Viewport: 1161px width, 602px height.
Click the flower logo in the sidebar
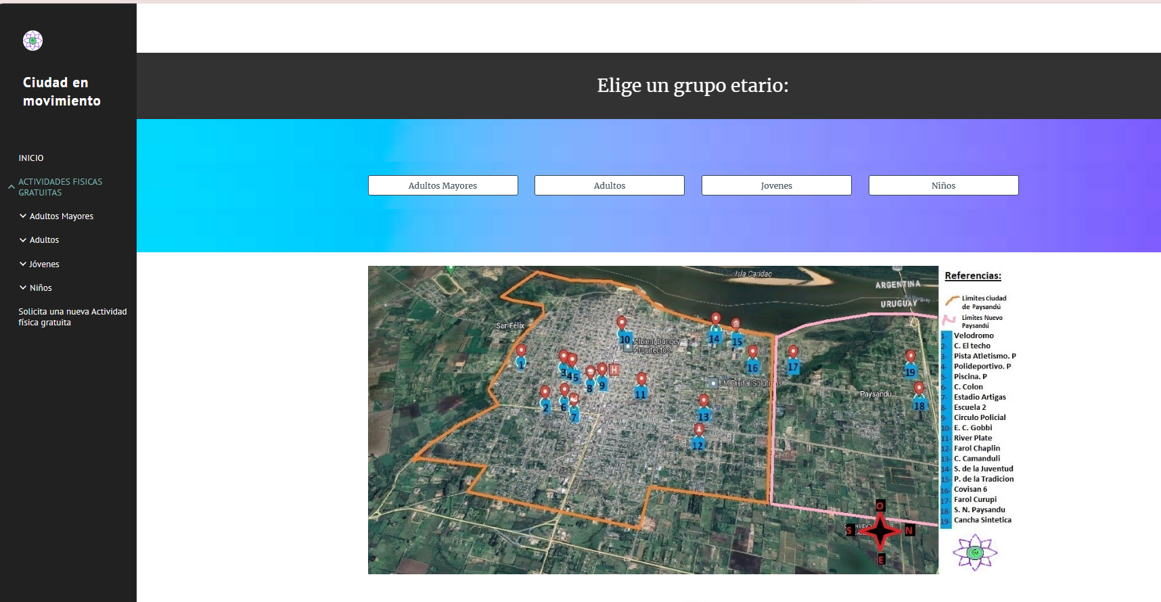pos(32,41)
